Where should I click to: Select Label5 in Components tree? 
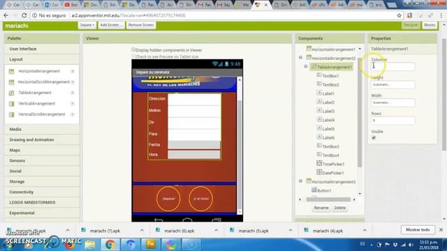pos(328,129)
